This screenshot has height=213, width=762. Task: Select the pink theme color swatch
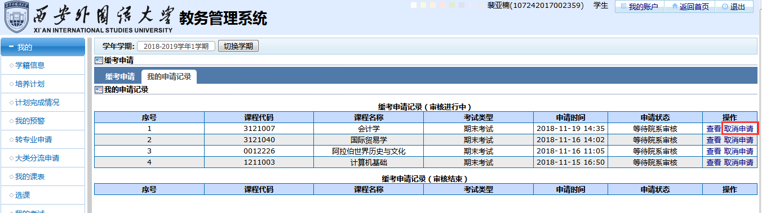(x=442, y=5)
